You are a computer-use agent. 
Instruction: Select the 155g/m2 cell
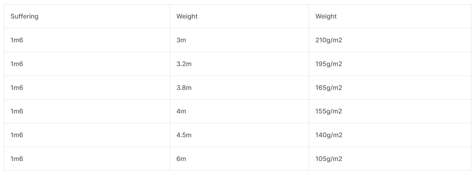329,111
